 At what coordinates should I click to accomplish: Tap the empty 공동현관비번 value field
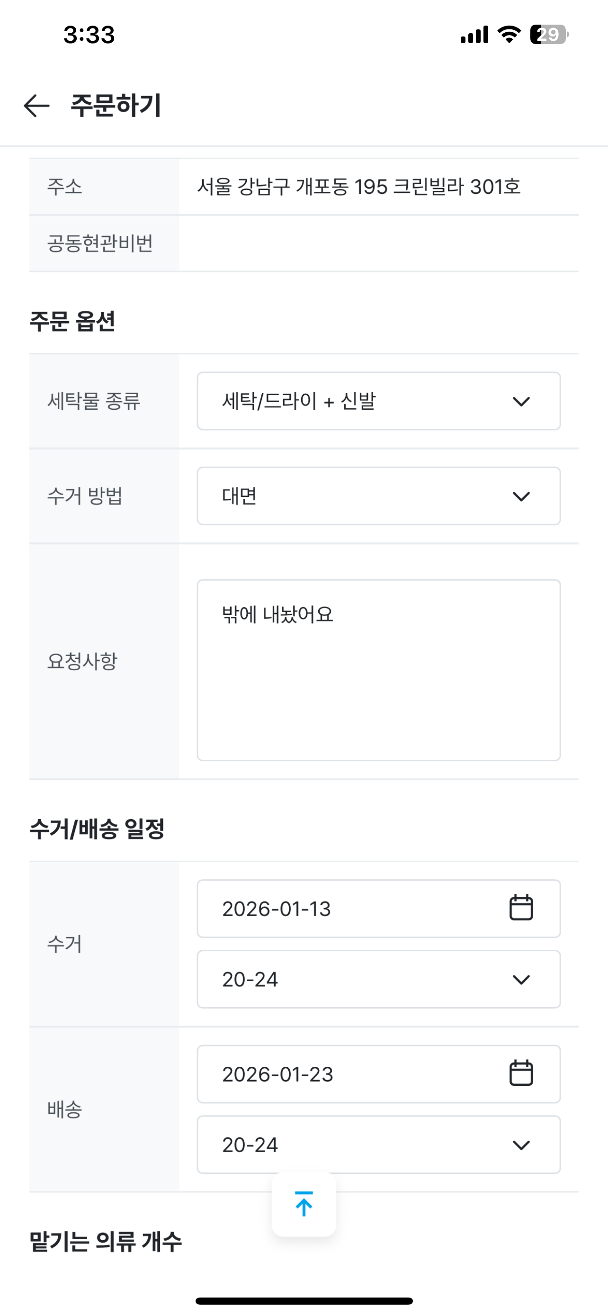378,243
